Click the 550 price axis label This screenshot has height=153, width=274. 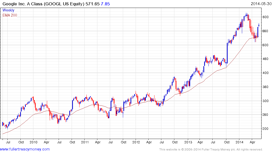click(x=265, y=31)
